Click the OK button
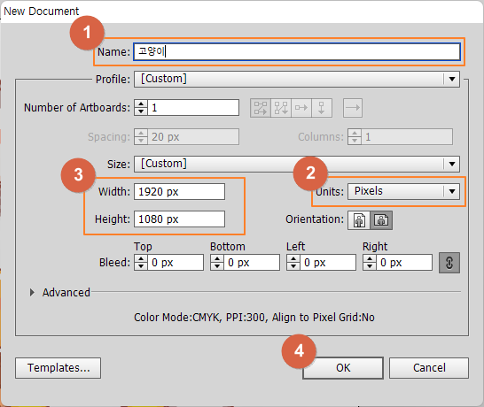 (x=343, y=368)
